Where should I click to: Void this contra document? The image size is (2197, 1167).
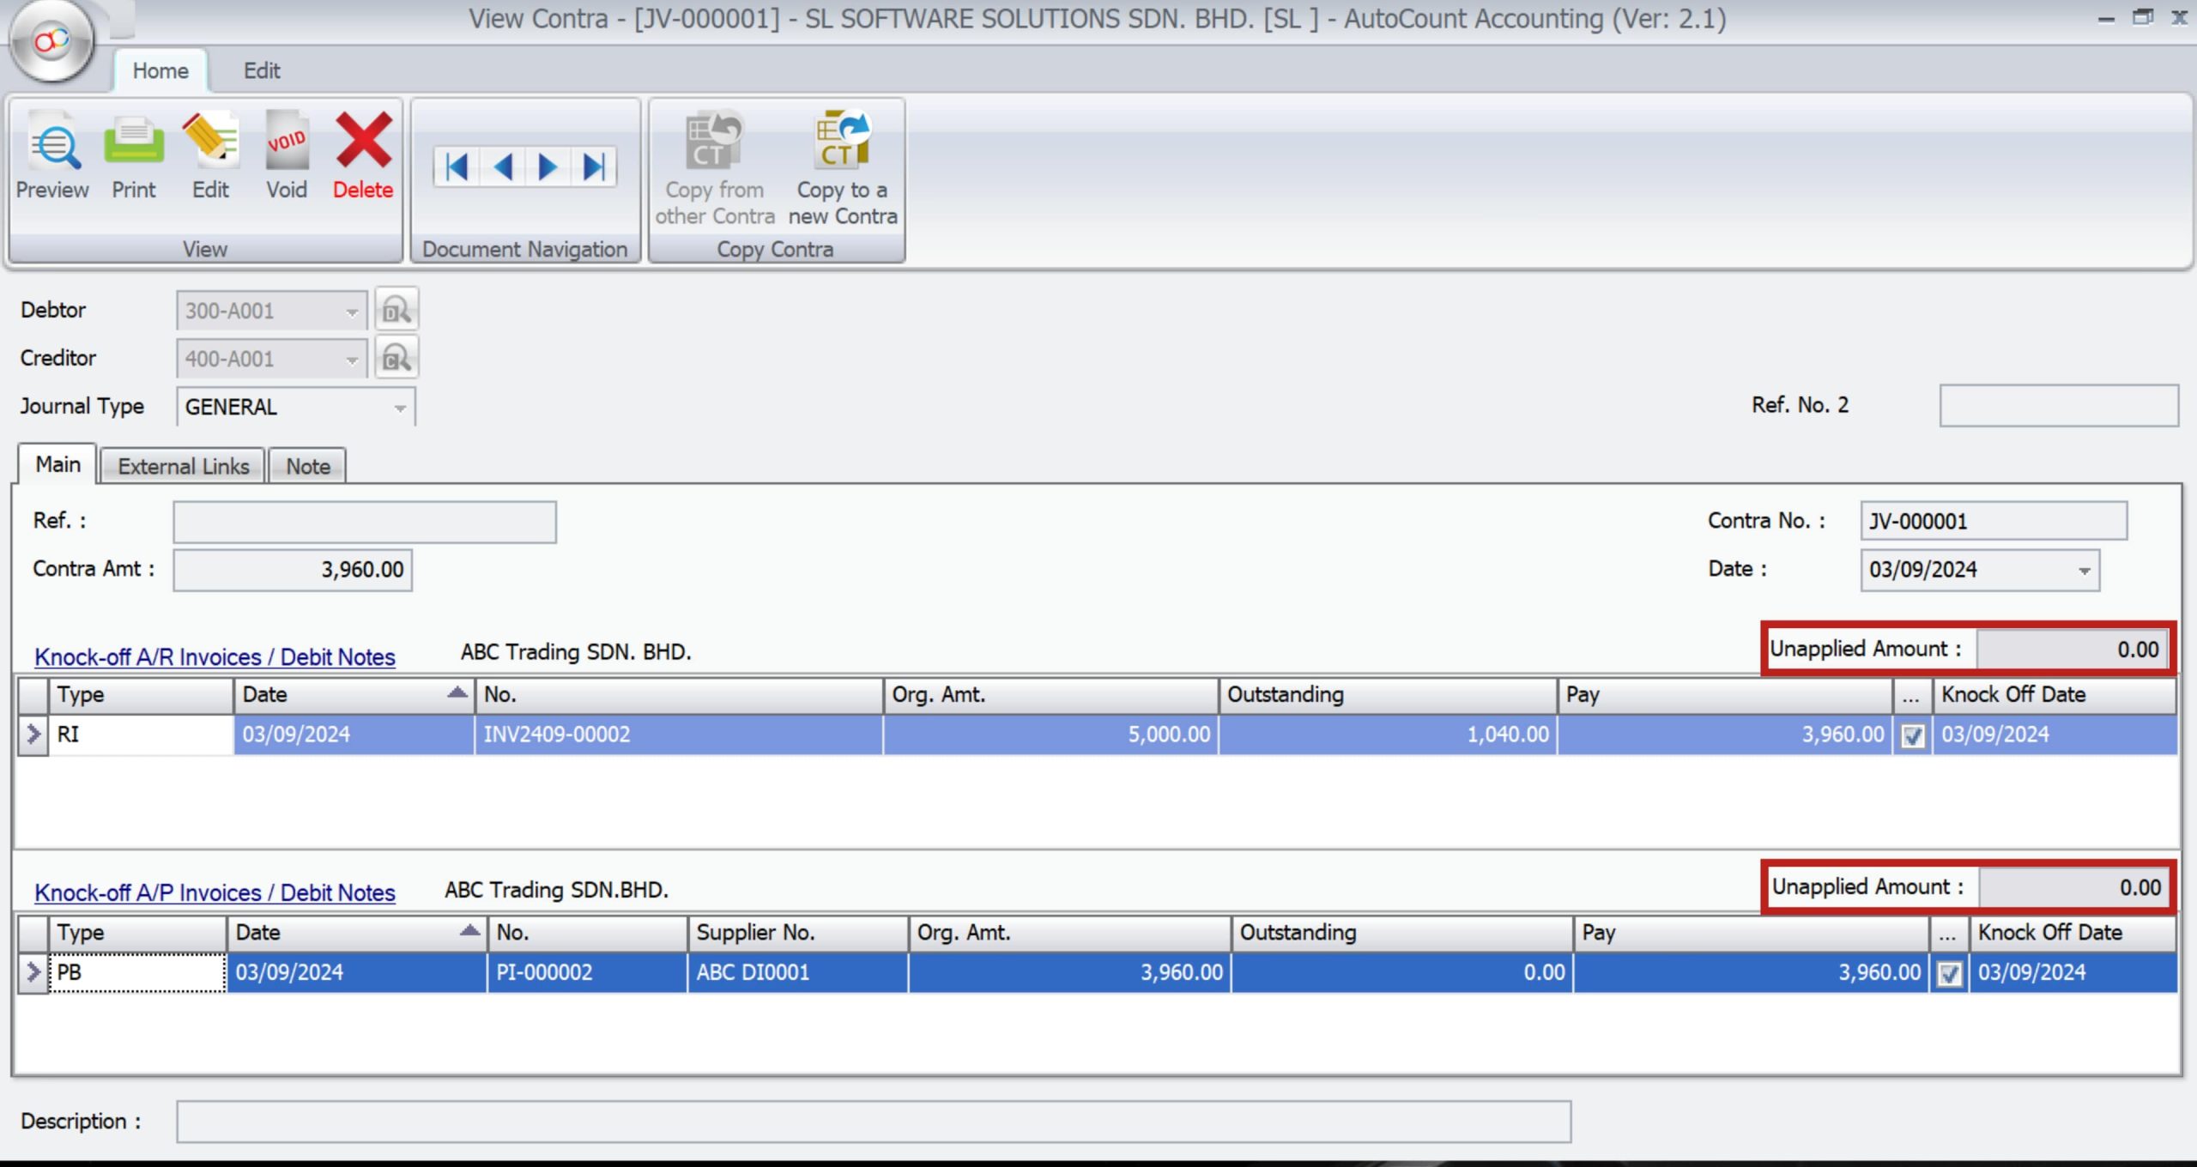click(x=287, y=154)
